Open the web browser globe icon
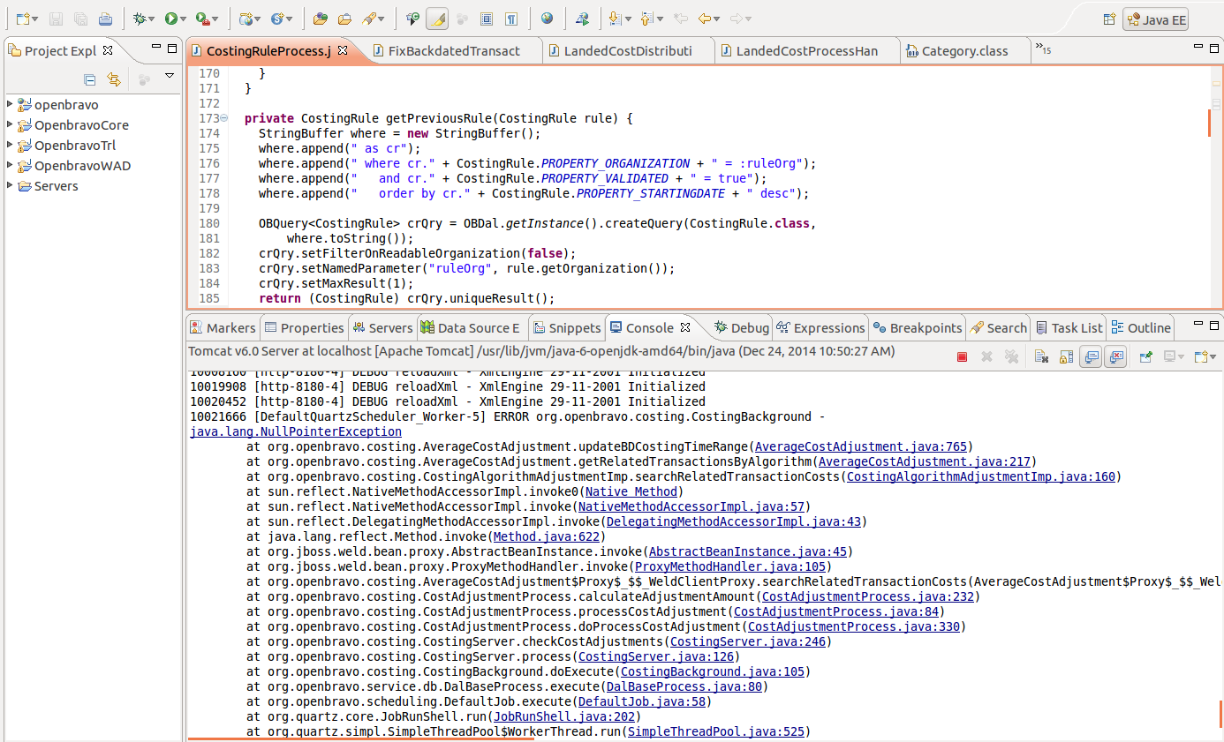This screenshot has width=1224, height=742. pyautogui.click(x=547, y=19)
